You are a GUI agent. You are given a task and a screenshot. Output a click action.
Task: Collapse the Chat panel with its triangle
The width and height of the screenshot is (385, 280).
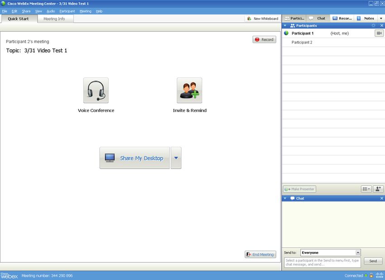click(x=285, y=198)
